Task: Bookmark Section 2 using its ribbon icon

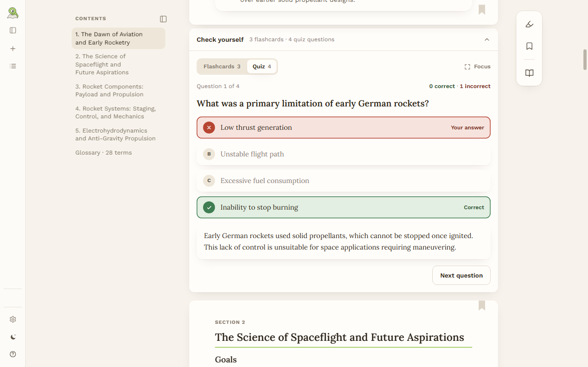Action: click(x=482, y=306)
